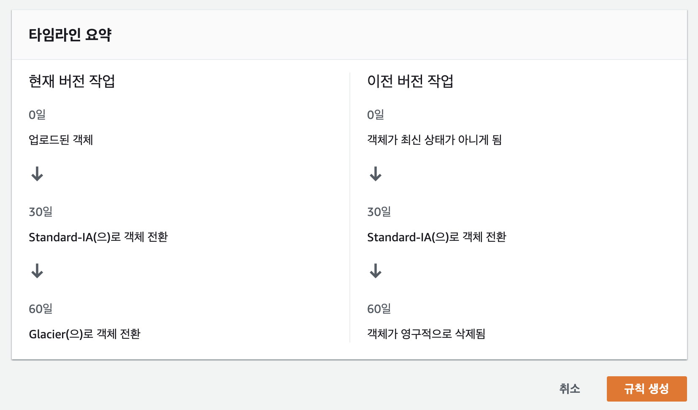The image size is (698, 410).
Task: Click first down arrow under 현재 버전 작업
Action: click(37, 174)
